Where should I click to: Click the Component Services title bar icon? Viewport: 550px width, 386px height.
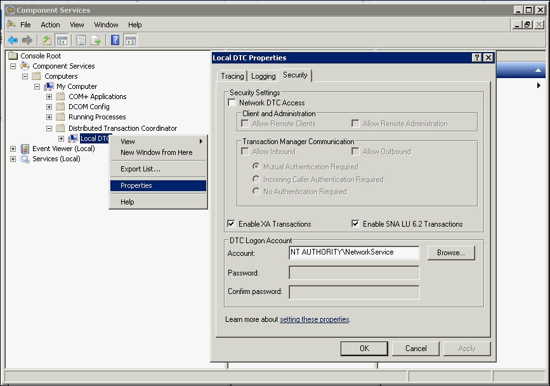tap(11, 10)
